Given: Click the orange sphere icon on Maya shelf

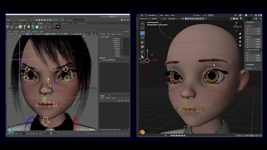Looking at the screenshot, I should (20, 27).
